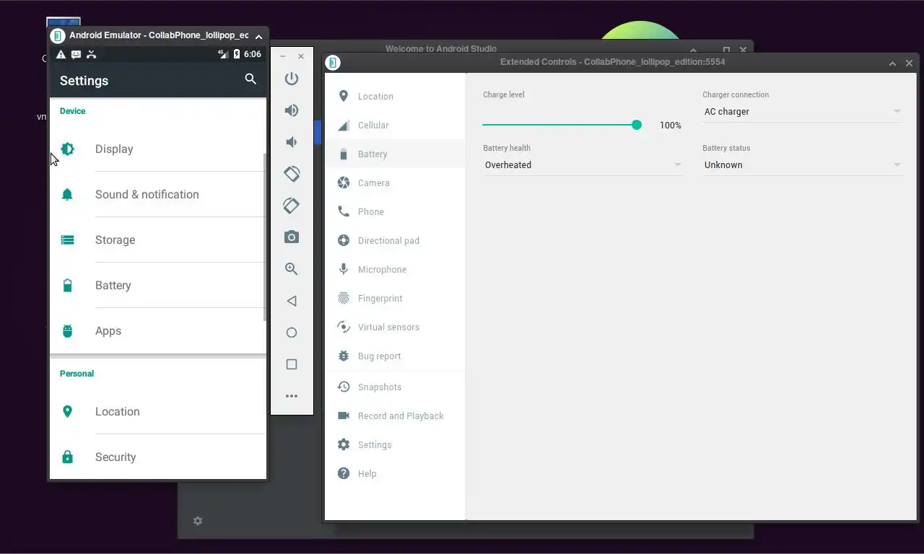Open Sound & notification in phone settings
The image size is (924, 554).
point(157,195)
